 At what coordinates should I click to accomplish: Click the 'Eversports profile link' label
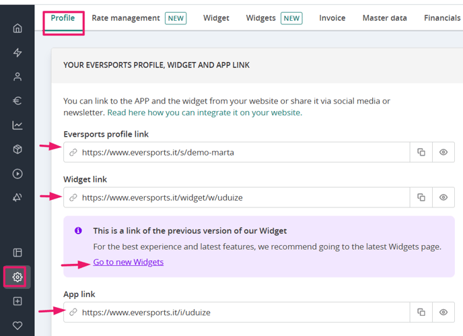click(x=106, y=134)
